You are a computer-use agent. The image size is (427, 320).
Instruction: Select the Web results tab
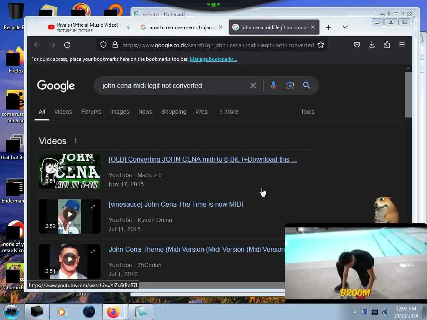201,112
